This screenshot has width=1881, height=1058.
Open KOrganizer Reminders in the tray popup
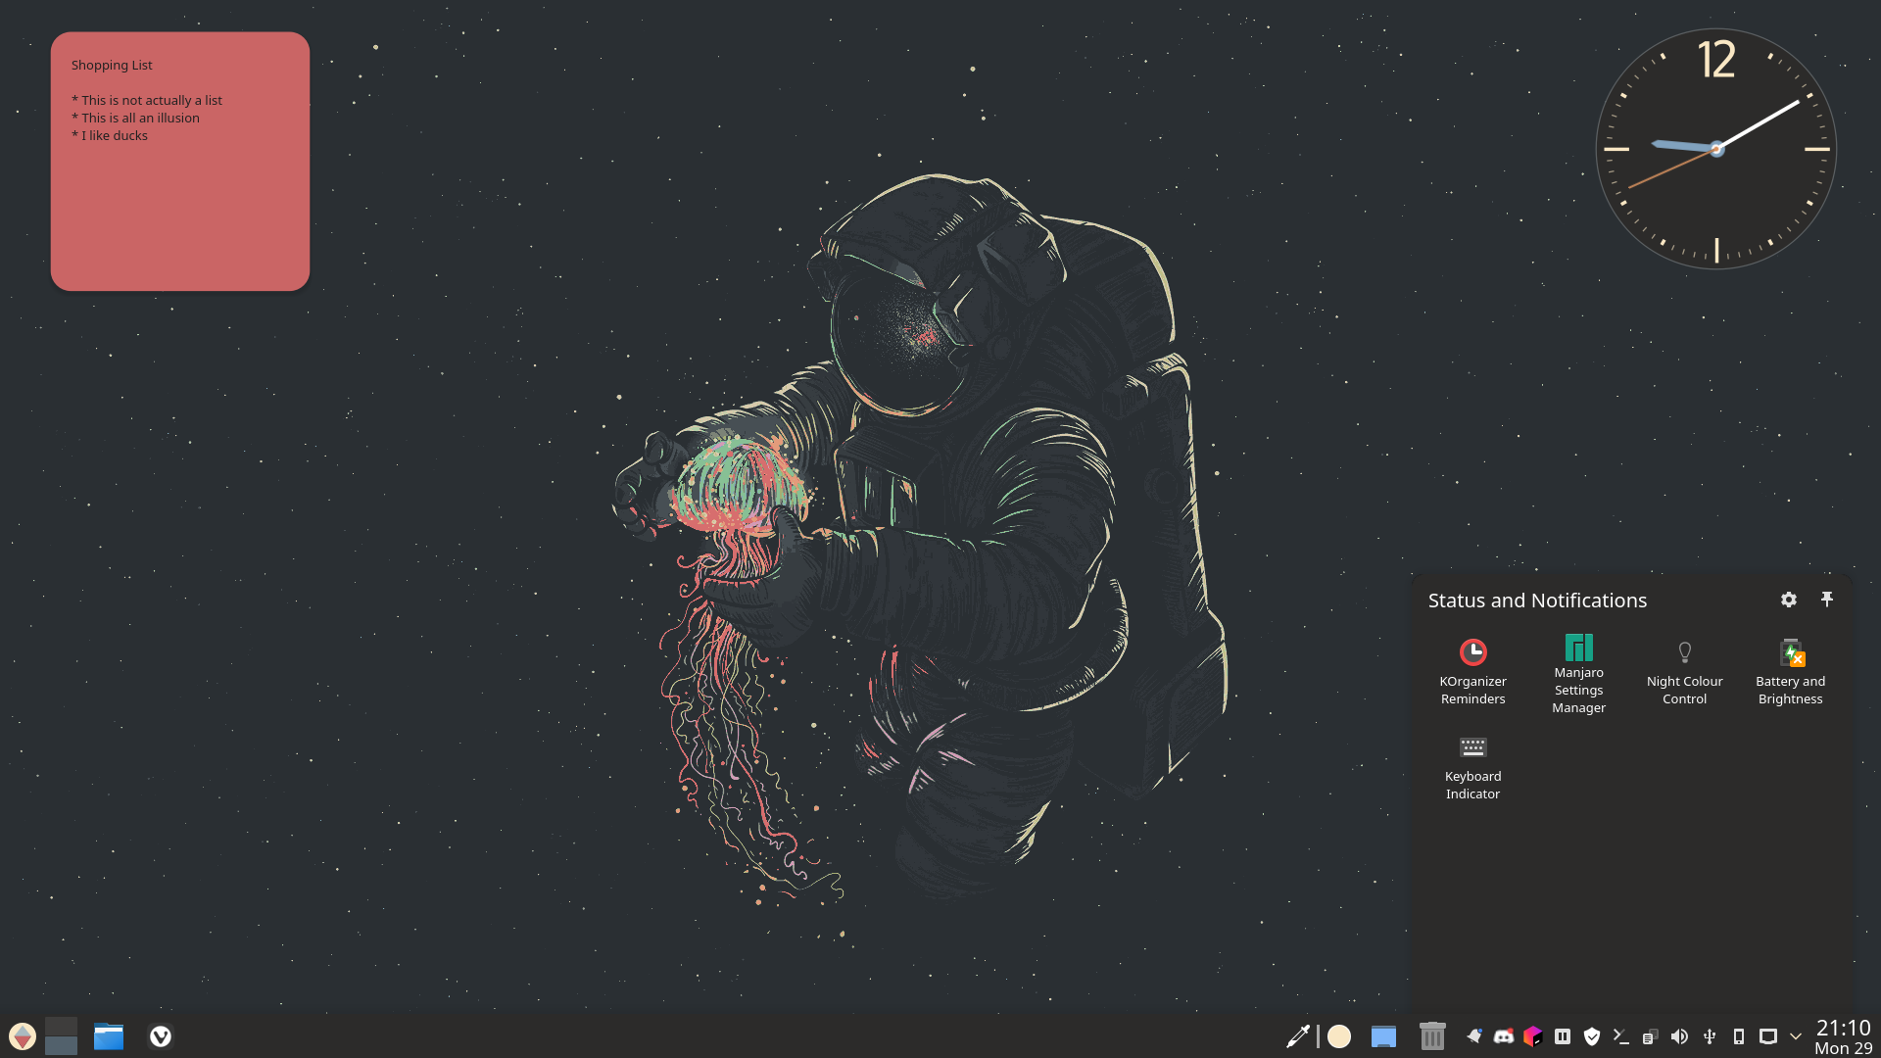(x=1473, y=672)
